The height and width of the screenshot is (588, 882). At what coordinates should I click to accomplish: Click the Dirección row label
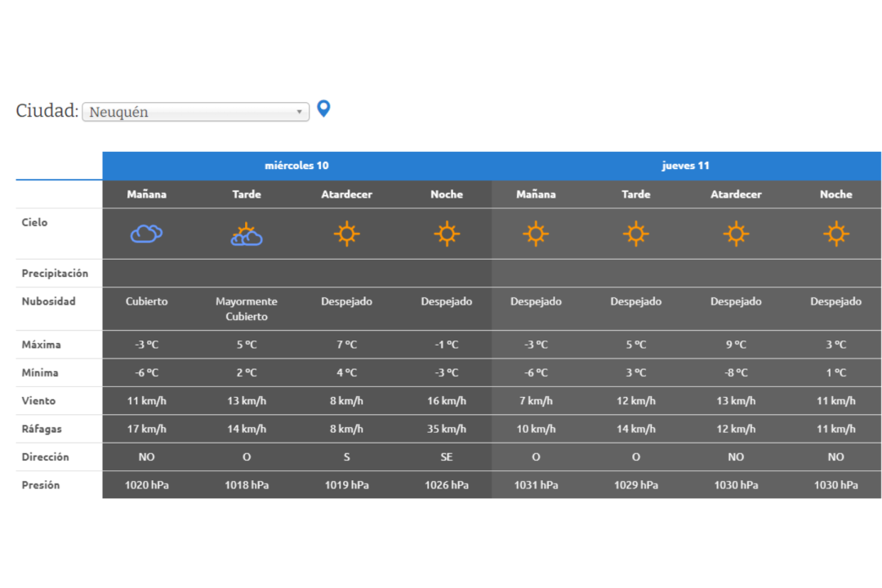(45, 457)
